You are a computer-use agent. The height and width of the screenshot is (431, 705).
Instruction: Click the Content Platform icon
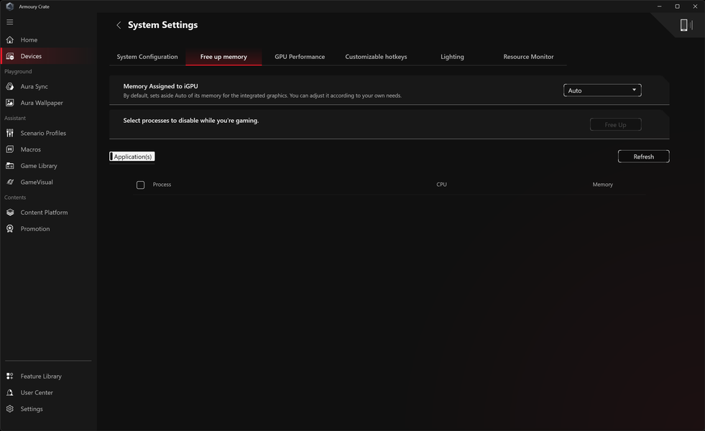coord(9,212)
